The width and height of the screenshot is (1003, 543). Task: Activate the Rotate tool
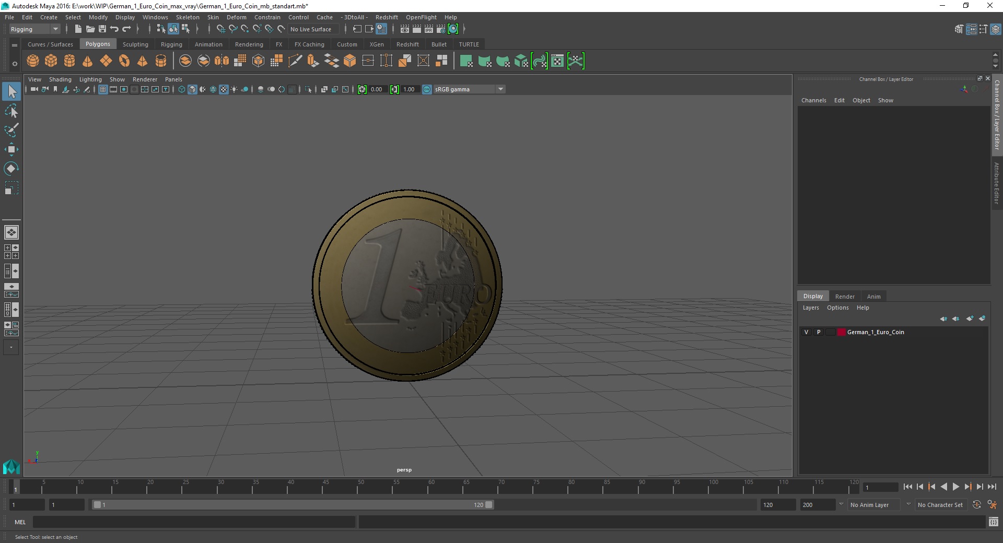click(11, 169)
